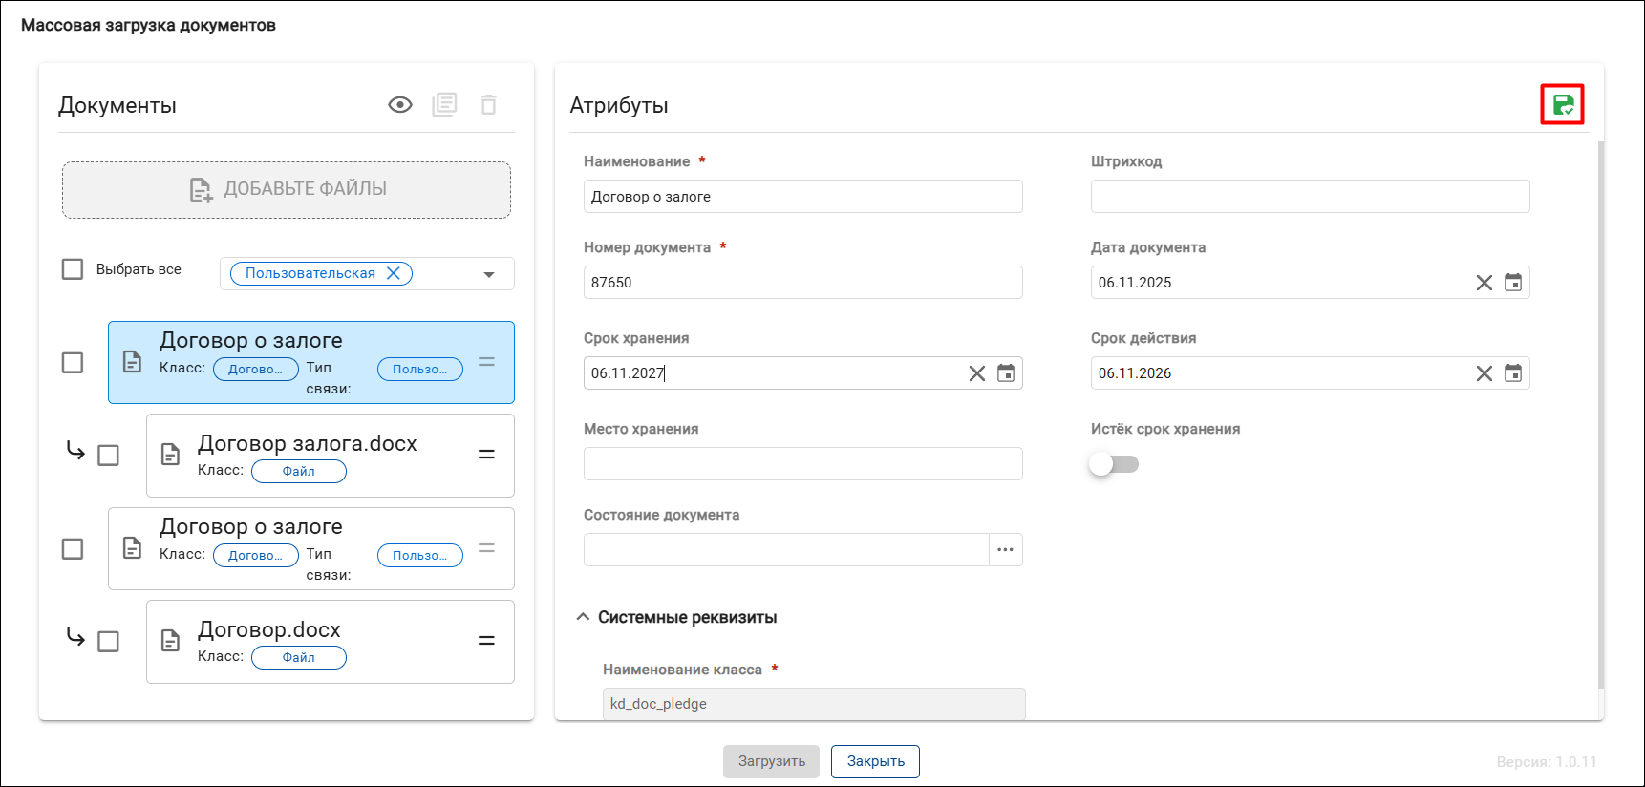This screenshot has width=1645, height=787.
Task: Open calendar for Дата документа
Action: [1513, 283]
